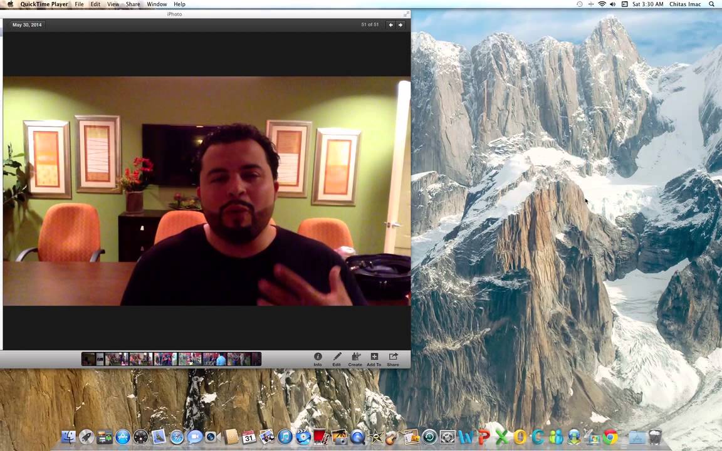722x451 pixels.
Task: Click QuickTime Player Q icon in Dock
Action: (x=357, y=436)
